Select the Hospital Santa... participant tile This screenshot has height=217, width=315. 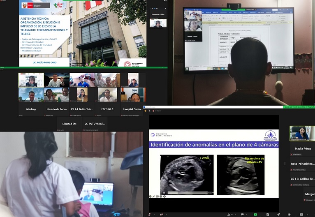tap(132, 109)
